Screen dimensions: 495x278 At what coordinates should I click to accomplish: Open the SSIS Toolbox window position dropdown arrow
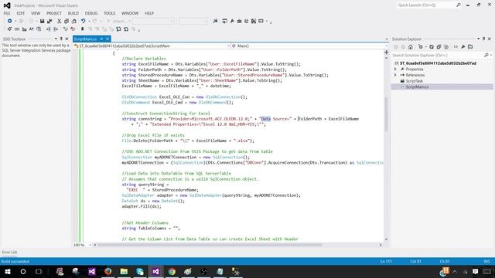56,39
